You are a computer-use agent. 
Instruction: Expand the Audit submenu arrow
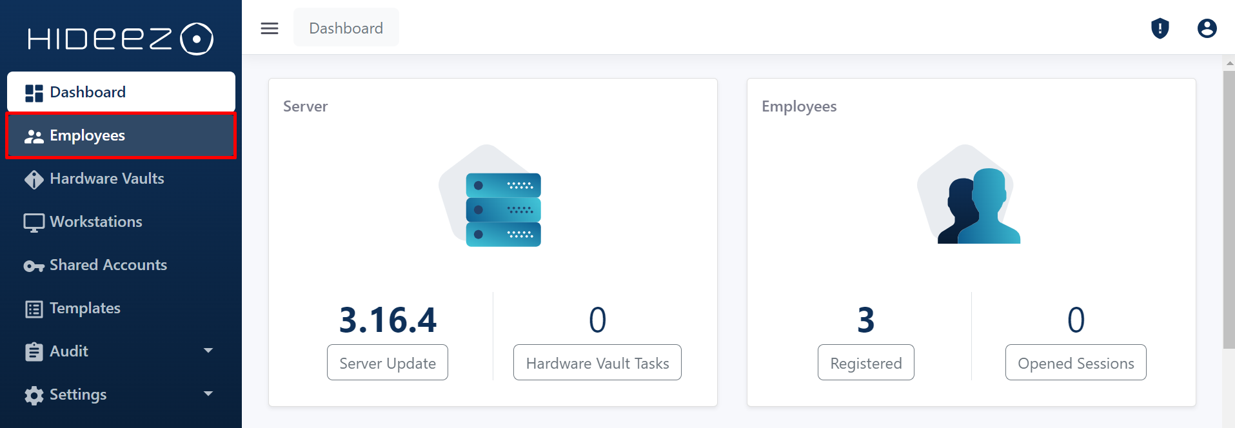pos(208,351)
